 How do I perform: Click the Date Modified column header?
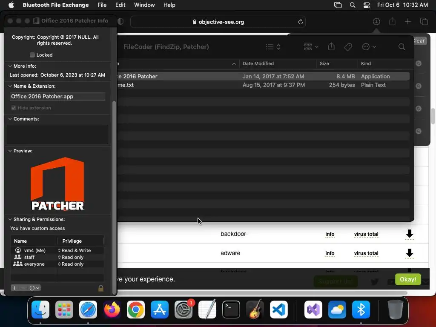click(278, 63)
